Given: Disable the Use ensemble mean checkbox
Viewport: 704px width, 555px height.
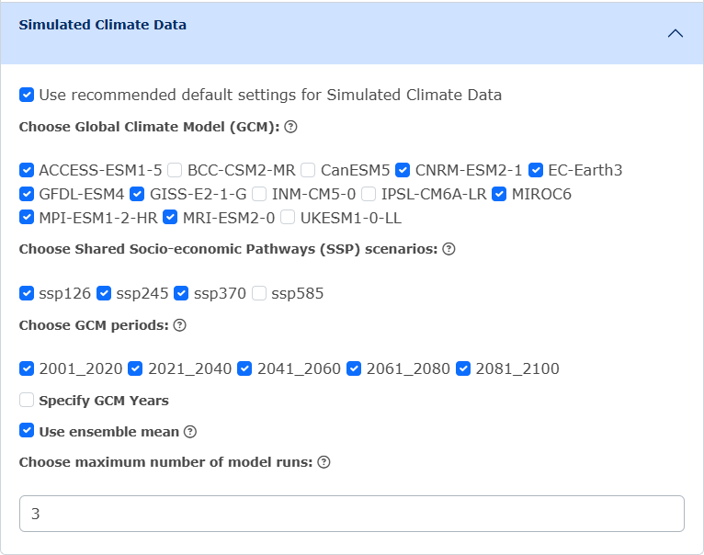Looking at the screenshot, I should pos(27,431).
